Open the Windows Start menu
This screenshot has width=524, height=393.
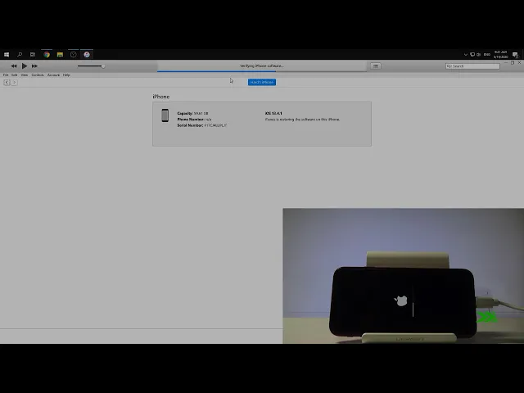coord(7,55)
